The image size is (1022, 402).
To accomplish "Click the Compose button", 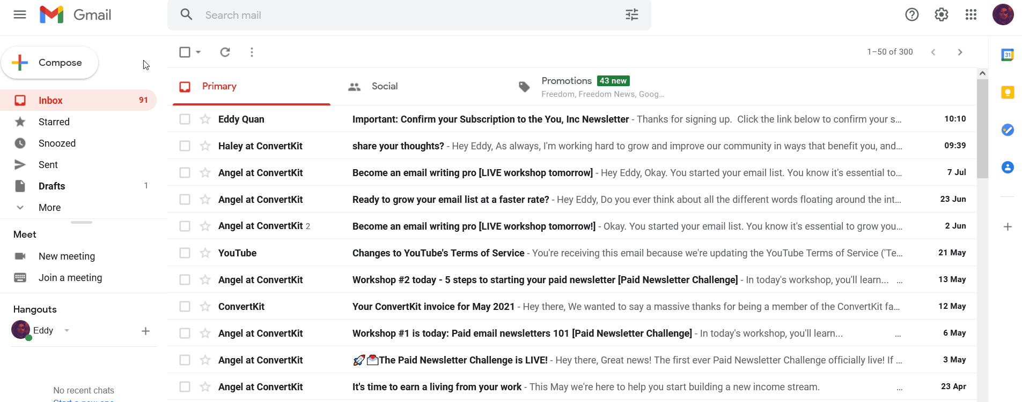I will point(50,63).
